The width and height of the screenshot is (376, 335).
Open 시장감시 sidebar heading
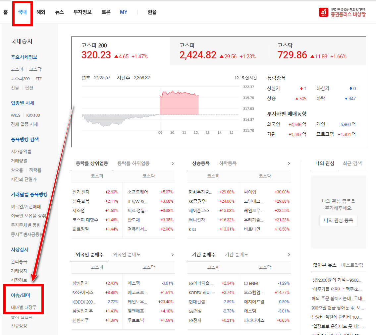tap(20, 249)
